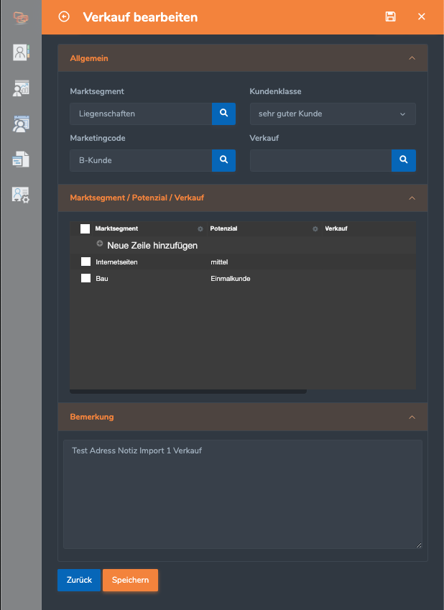Click the Zurück button
This screenshot has height=610, width=444.
point(79,581)
